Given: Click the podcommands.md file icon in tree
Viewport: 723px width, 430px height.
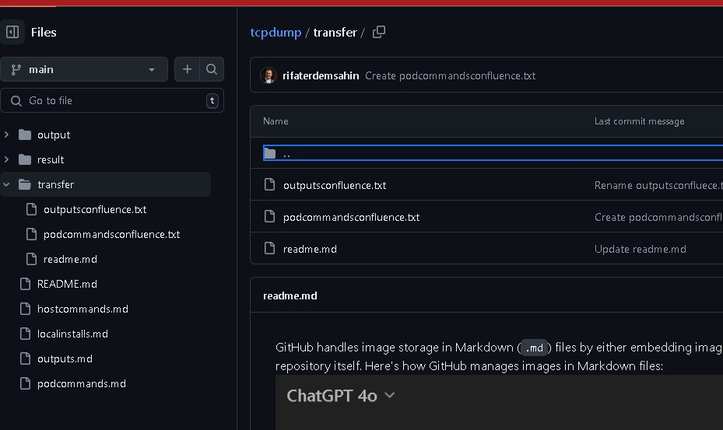Looking at the screenshot, I should (26, 383).
